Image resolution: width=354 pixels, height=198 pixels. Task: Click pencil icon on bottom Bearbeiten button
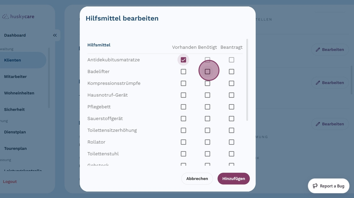318,124
